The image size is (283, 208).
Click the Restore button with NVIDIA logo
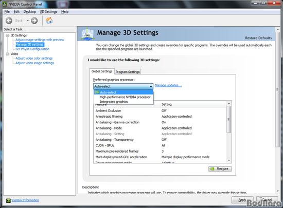point(220,169)
